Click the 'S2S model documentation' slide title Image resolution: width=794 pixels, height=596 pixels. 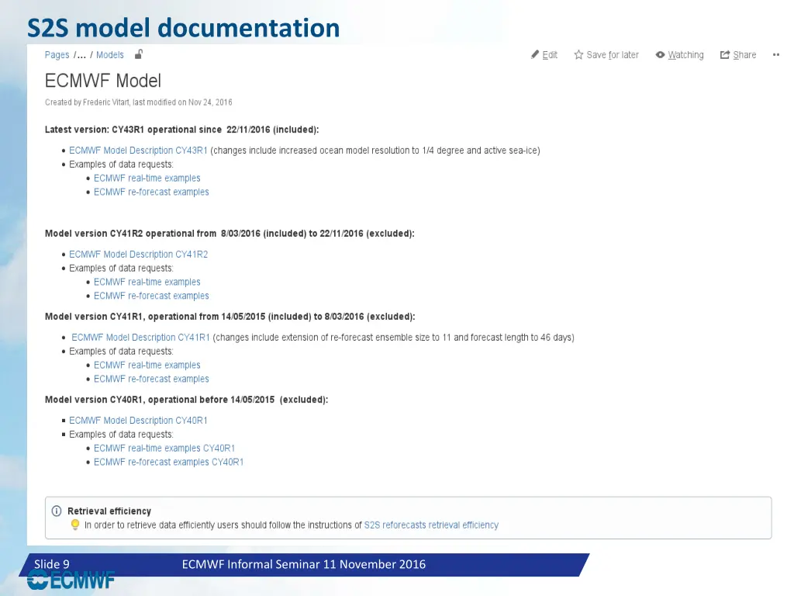coord(183,28)
